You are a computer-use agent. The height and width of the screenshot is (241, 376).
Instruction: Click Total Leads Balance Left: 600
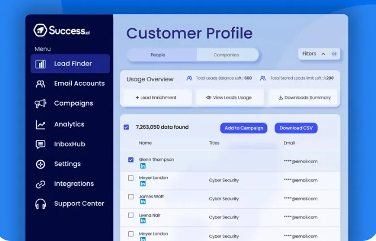pyautogui.click(x=224, y=78)
